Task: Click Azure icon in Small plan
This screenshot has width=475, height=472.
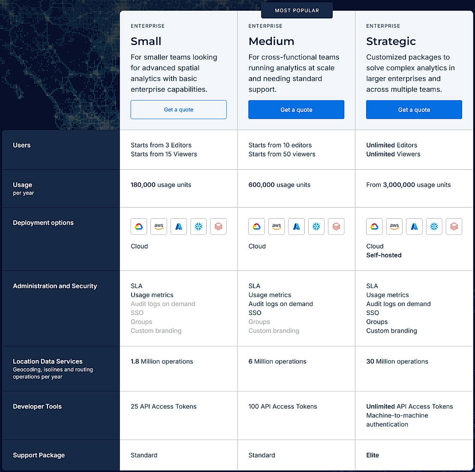Action: point(179,226)
